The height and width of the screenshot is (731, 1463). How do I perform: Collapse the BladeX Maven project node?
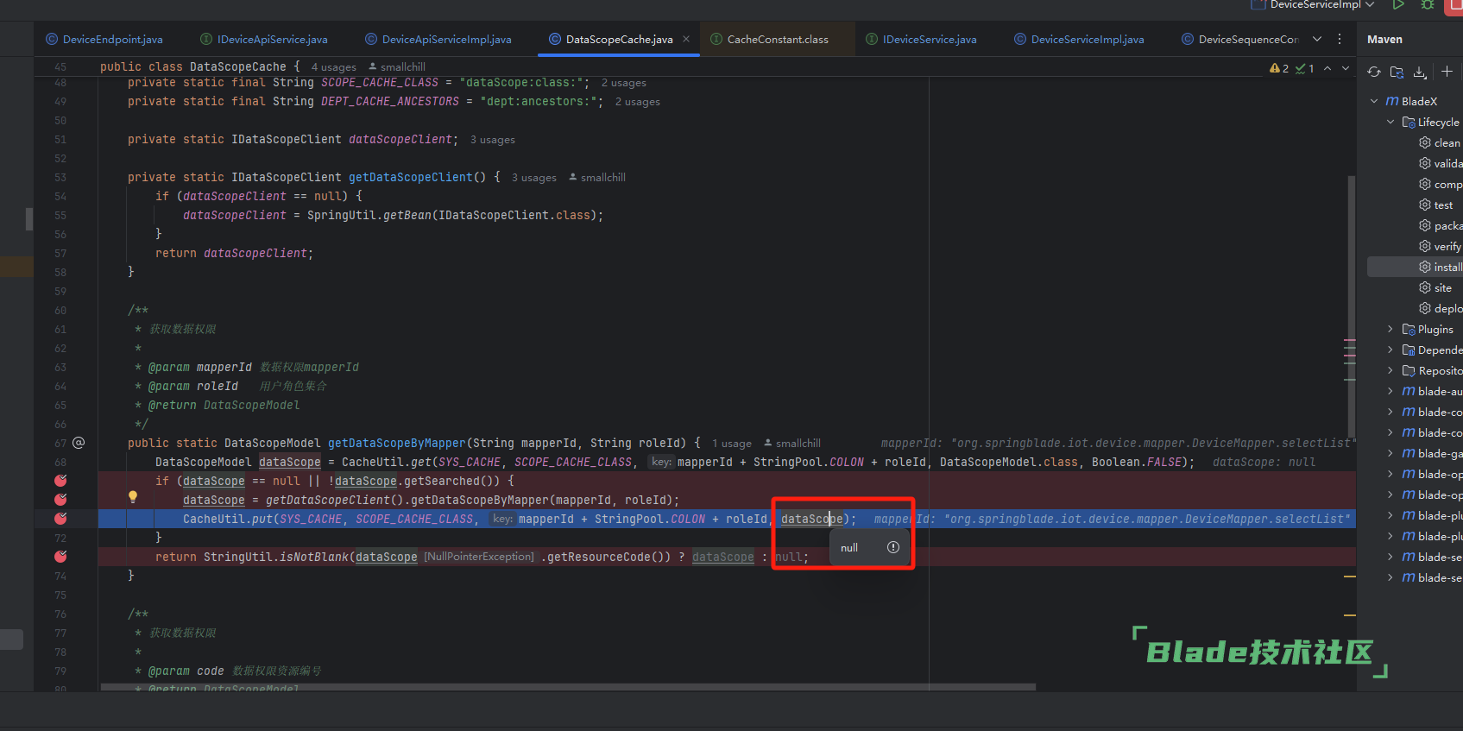tap(1374, 101)
